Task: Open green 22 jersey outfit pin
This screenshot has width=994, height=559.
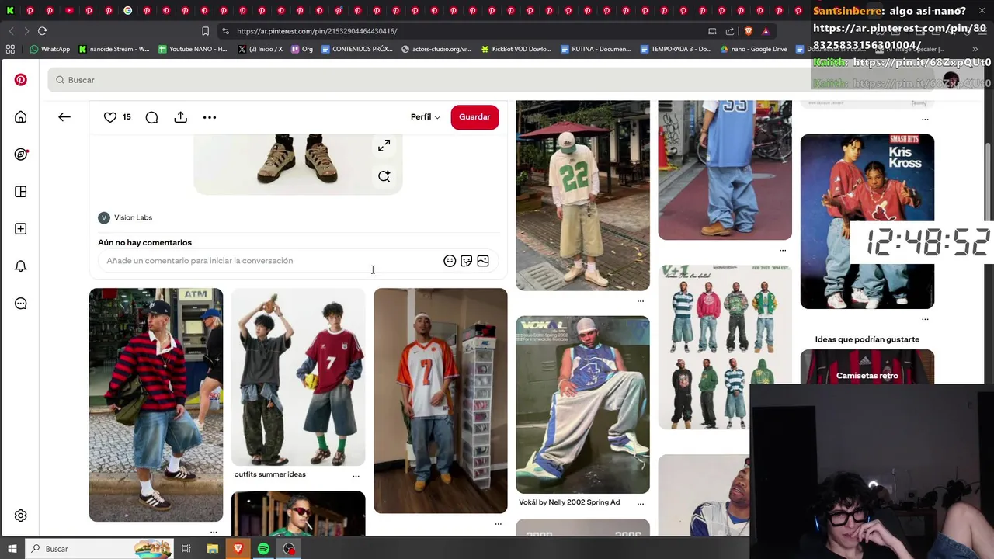Action: (x=582, y=195)
